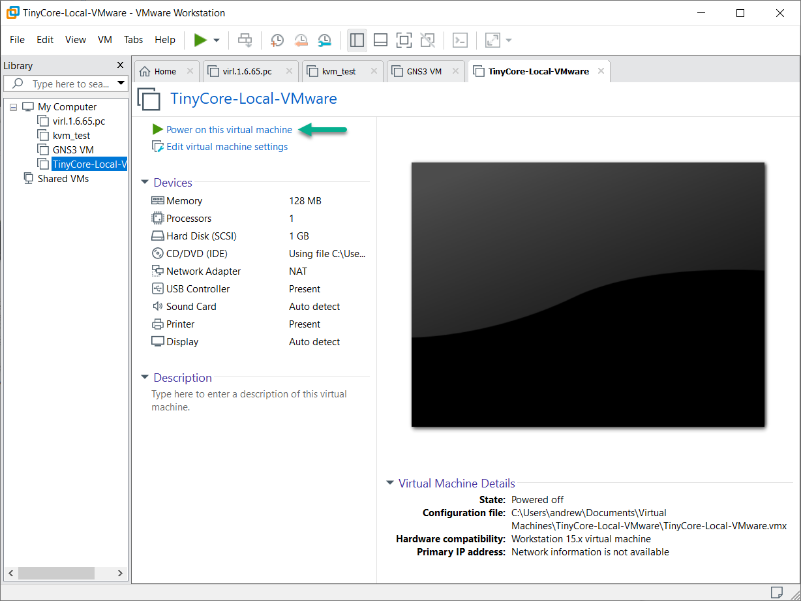Close the GNS3 VM tab
The image size is (801, 601).
pyautogui.click(x=455, y=71)
